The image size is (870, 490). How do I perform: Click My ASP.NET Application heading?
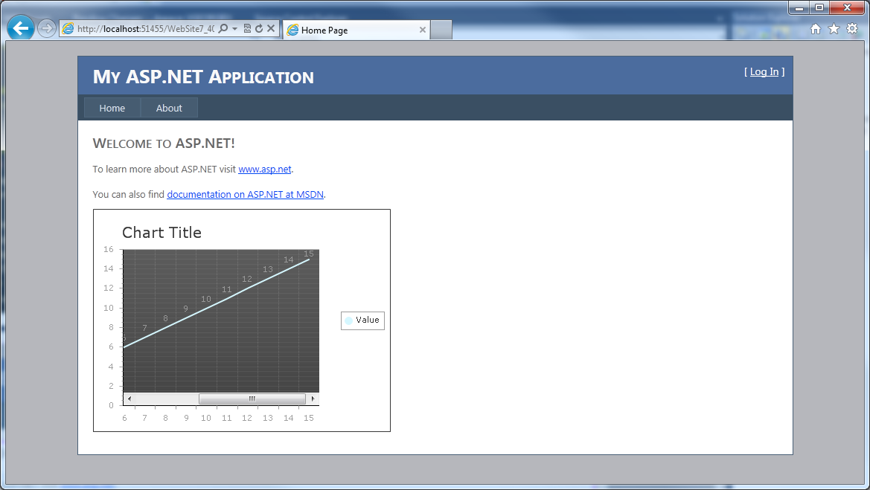pyautogui.click(x=203, y=77)
